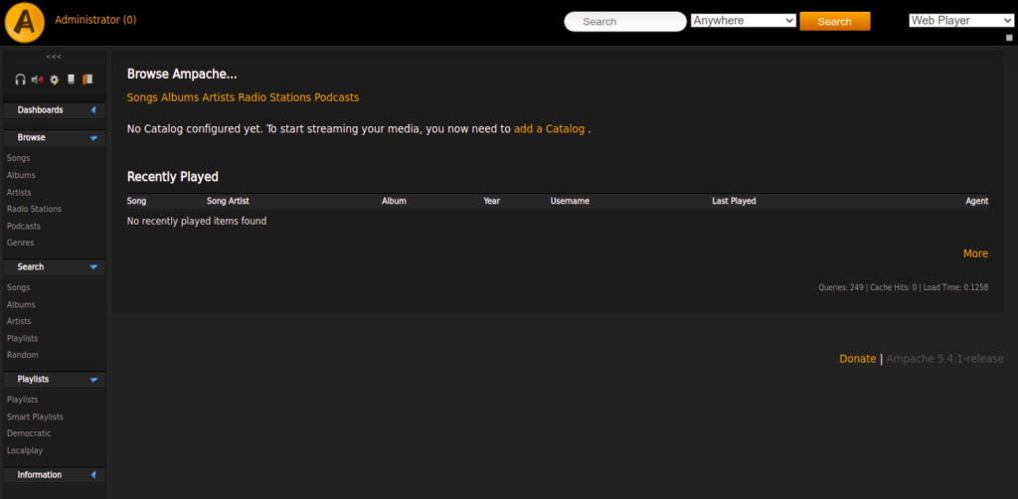
Task: Log out using the door icon
Action: click(x=87, y=80)
